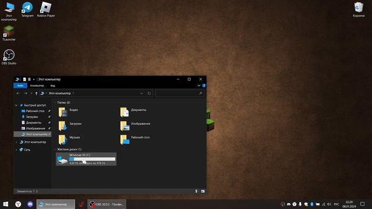Viewport: 372px width, 209px height.
Task: Click the Explorer search box
Action: (180, 93)
